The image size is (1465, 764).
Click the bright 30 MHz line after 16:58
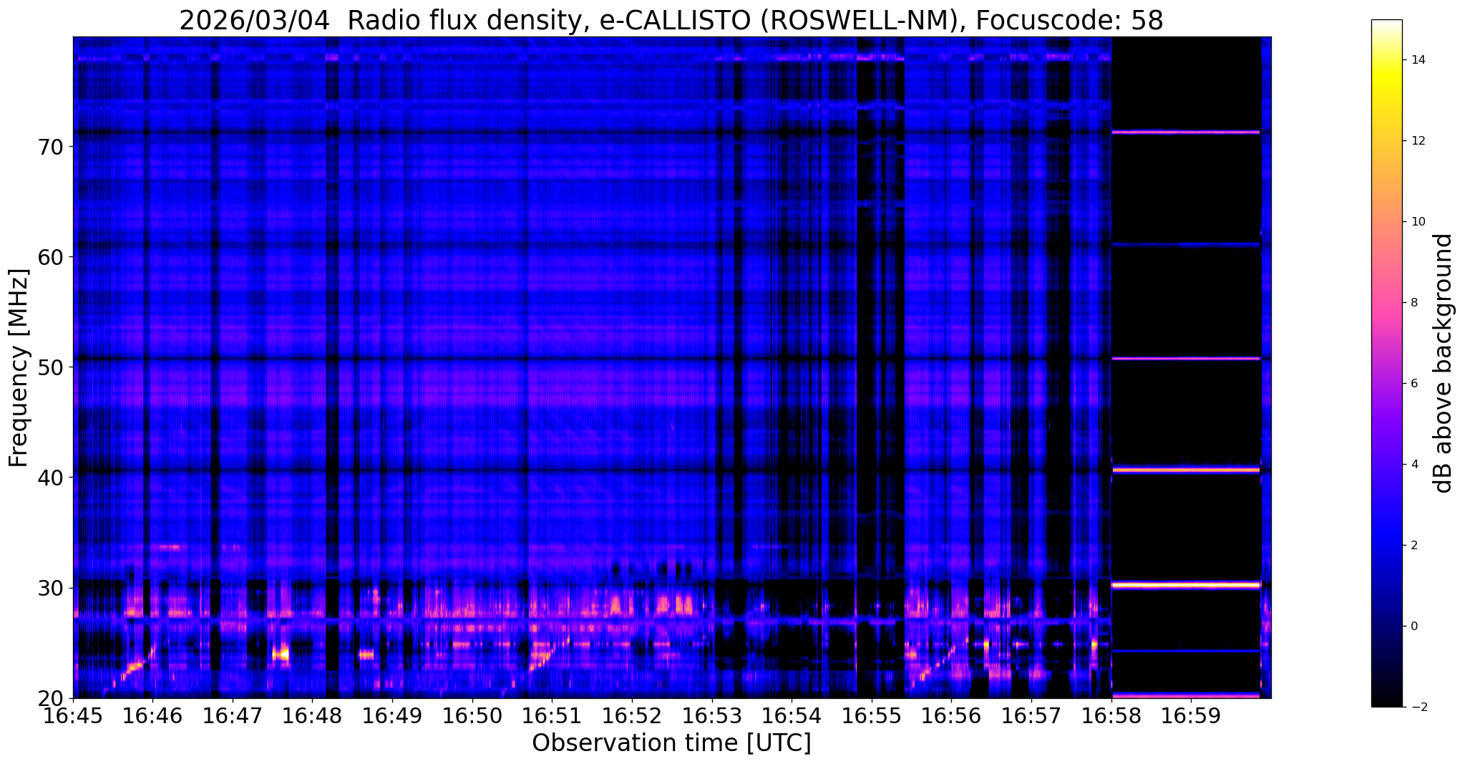click(1185, 585)
